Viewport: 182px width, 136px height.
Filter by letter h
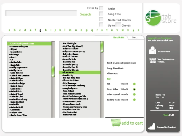coord(46,30)
